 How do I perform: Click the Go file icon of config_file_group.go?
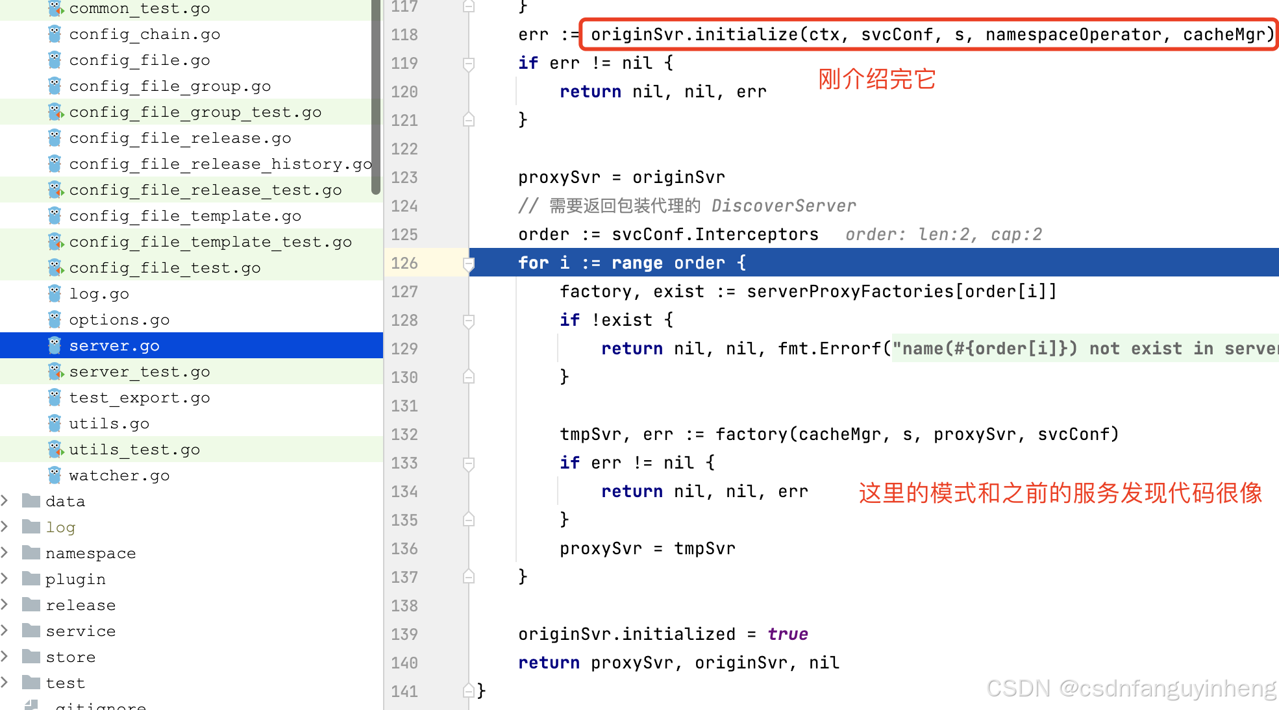click(55, 86)
